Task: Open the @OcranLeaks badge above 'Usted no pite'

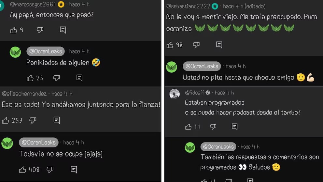Action: tap(202, 66)
